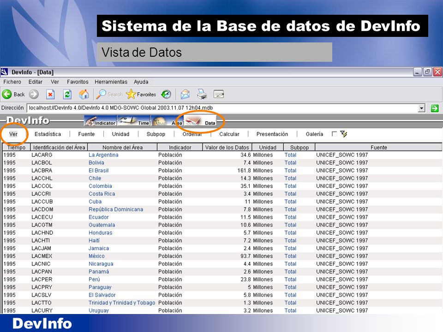Open the Ver menu in menu bar
Viewport: 443px width, 332px height.
point(55,82)
